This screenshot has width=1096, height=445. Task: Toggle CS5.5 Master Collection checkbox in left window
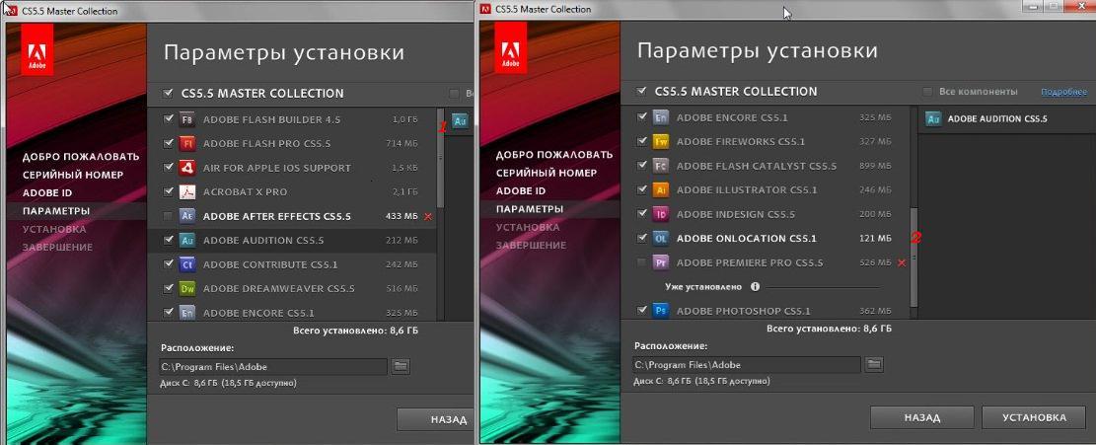[x=168, y=93]
